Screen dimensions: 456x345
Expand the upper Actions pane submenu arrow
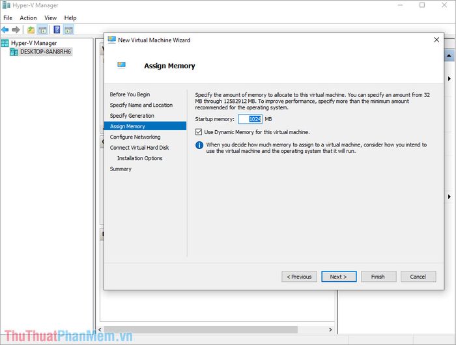tap(449, 79)
